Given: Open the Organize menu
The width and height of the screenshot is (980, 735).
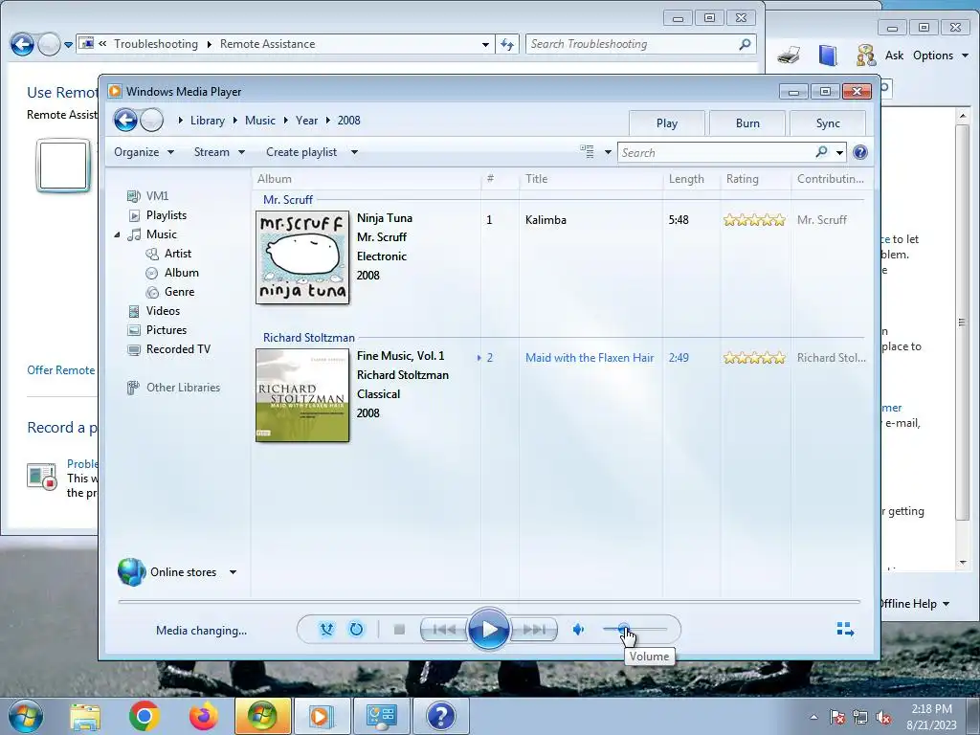Looking at the screenshot, I should tap(144, 152).
